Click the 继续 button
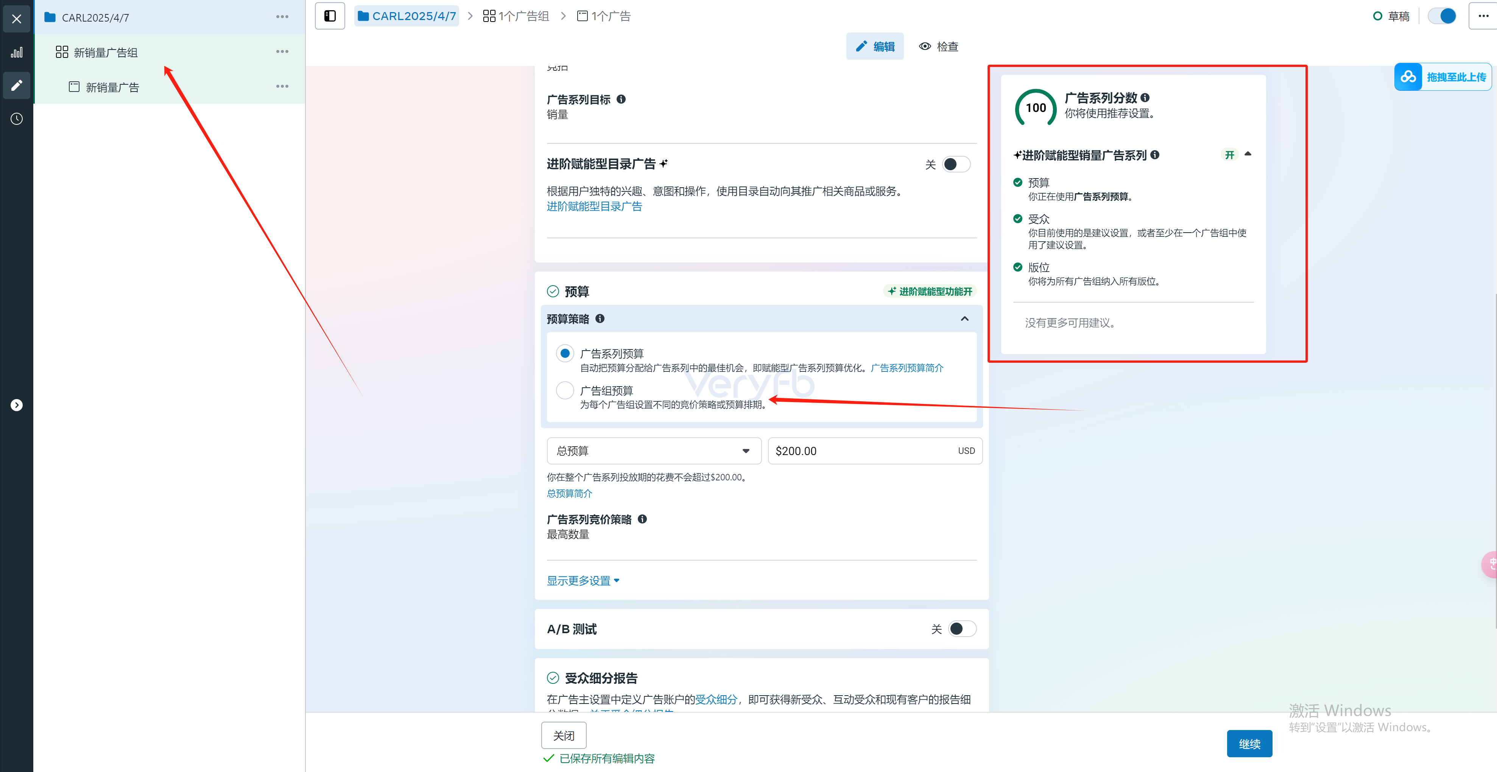This screenshot has width=1497, height=772. [x=1249, y=744]
